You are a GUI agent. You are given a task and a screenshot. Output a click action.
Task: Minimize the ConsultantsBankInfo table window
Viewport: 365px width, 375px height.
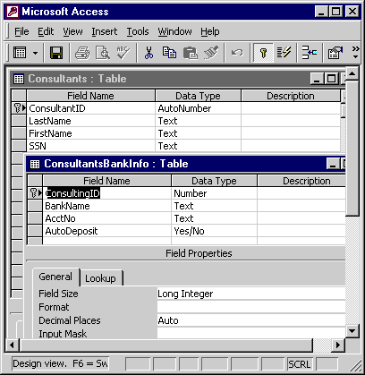click(333, 164)
